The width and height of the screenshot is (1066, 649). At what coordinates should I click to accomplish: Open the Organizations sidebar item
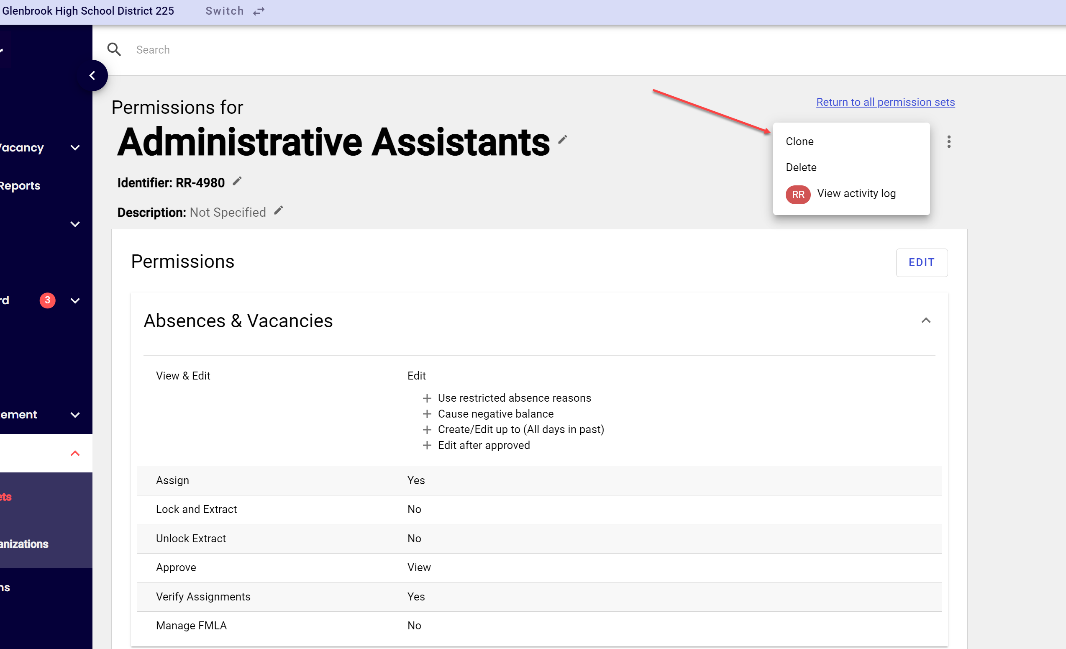click(x=24, y=544)
